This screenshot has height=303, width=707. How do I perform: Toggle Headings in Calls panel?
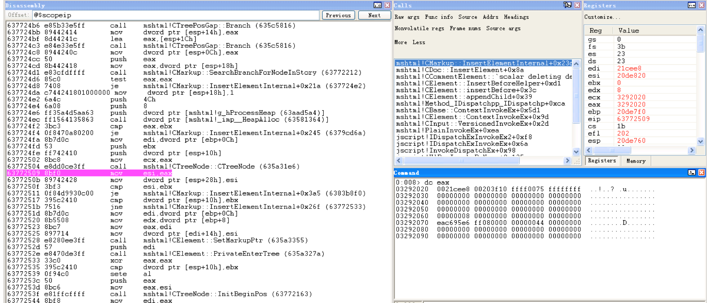516,17
